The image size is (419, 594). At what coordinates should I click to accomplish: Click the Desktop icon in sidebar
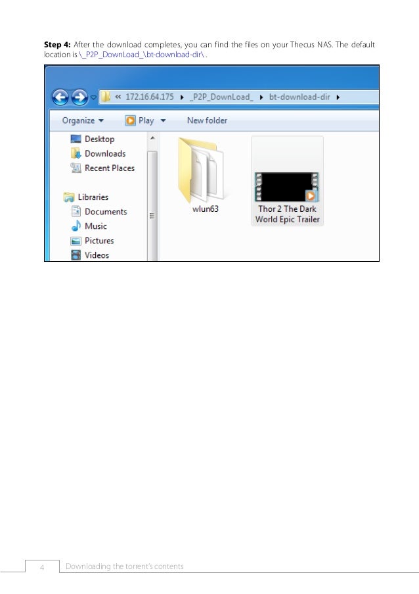click(x=76, y=139)
